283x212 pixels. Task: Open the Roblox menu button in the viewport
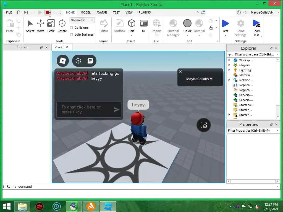[63, 61]
